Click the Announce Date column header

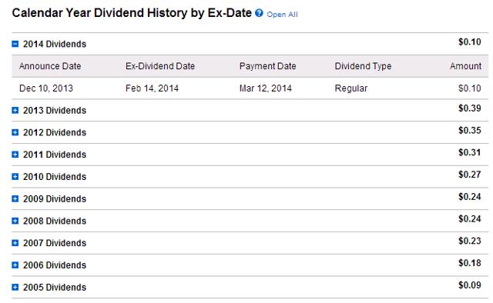[50, 66]
